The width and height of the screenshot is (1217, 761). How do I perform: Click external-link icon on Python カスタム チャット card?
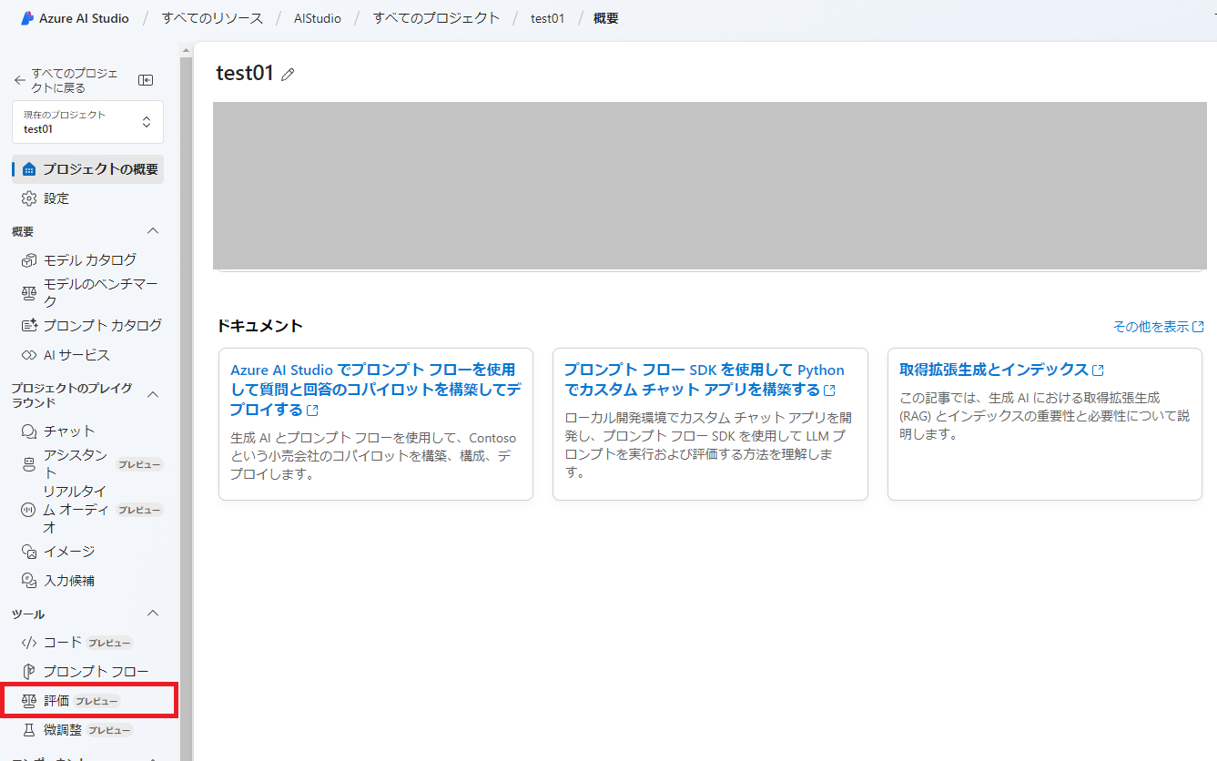pyautogui.click(x=829, y=391)
